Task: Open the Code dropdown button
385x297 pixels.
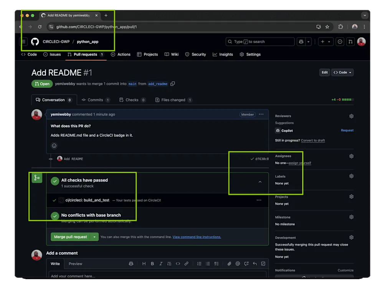Action: coord(342,72)
